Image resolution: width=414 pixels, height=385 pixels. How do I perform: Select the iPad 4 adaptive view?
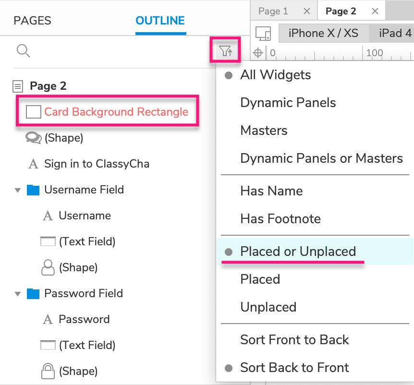click(395, 33)
